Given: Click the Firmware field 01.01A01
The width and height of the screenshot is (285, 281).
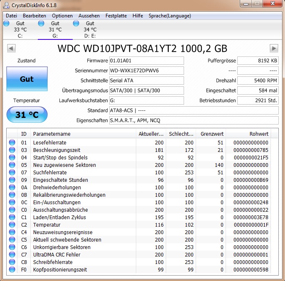Looking at the screenshot, I should tap(147, 61).
